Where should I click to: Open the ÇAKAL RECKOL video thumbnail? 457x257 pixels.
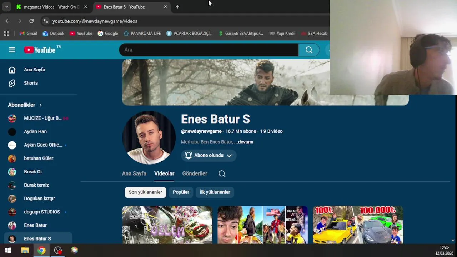click(262, 225)
